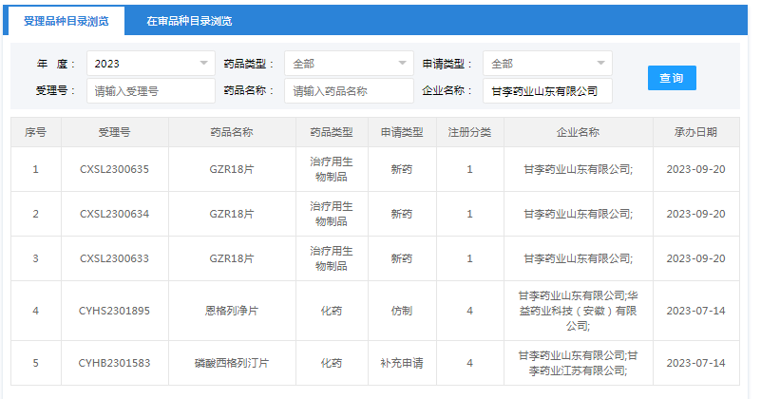Open the 在审品种目录浏览 tab
The height and width of the screenshot is (399, 761).
[x=189, y=21]
